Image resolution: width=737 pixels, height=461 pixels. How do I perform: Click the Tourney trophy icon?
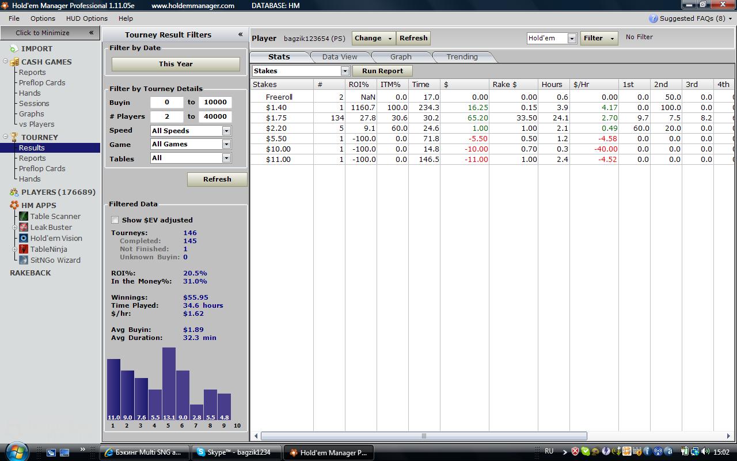[x=14, y=137]
